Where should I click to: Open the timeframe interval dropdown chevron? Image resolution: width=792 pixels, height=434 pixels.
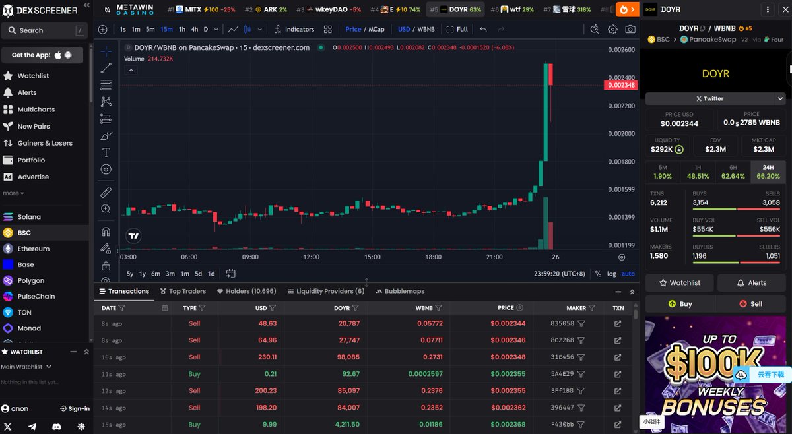coord(216,29)
